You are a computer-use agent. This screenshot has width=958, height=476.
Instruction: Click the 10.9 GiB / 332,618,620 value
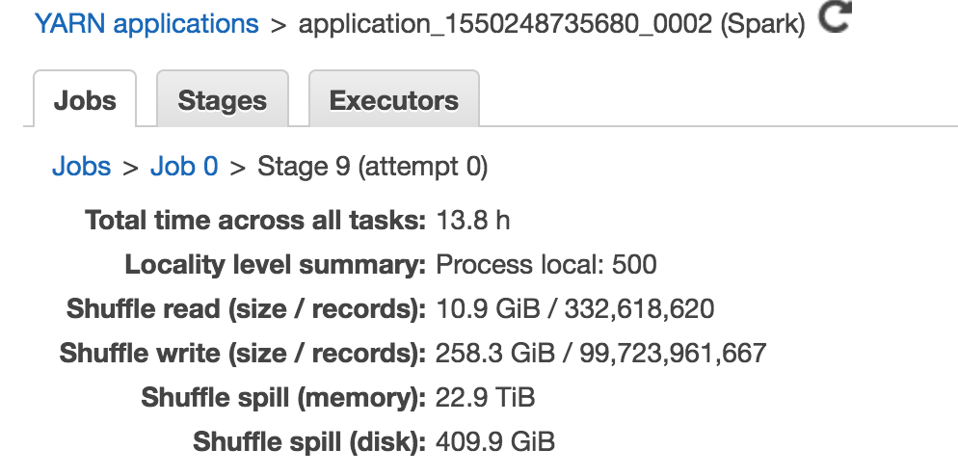click(x=575, y=308)
